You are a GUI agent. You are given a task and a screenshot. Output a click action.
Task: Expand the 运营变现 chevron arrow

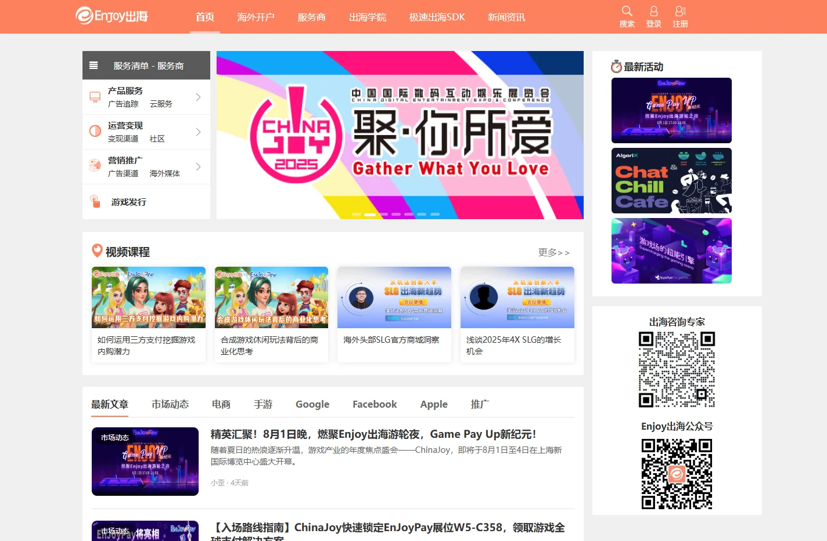tap(198, 132)
